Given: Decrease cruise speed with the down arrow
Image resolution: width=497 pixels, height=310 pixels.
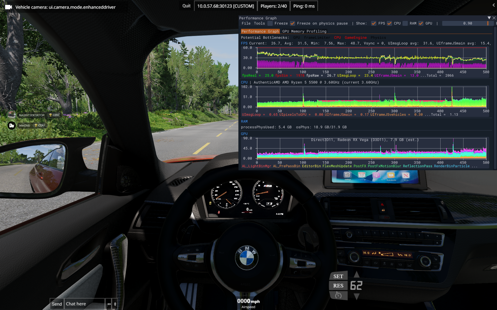Looking at the screenshot, I should (x=356, y=297).
